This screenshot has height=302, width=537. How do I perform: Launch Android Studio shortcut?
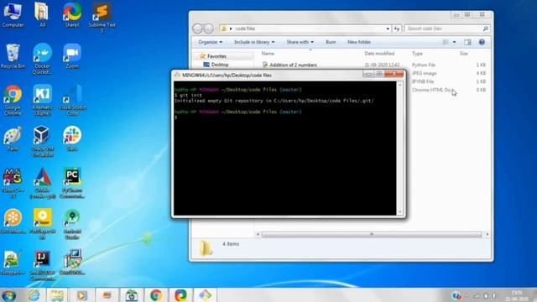point(72,224)
